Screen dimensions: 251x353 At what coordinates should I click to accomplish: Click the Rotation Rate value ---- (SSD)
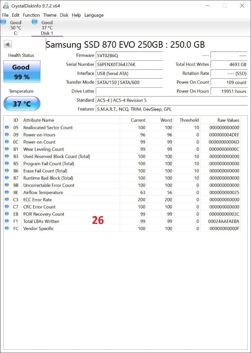tap(229, 74)
